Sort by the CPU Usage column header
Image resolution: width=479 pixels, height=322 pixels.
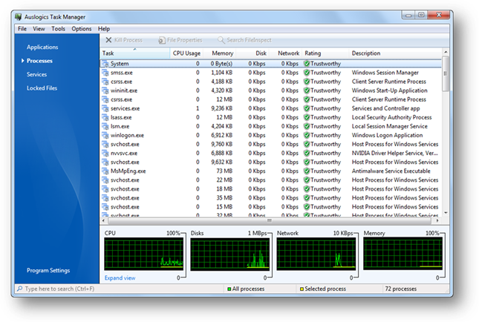point(186,53)
